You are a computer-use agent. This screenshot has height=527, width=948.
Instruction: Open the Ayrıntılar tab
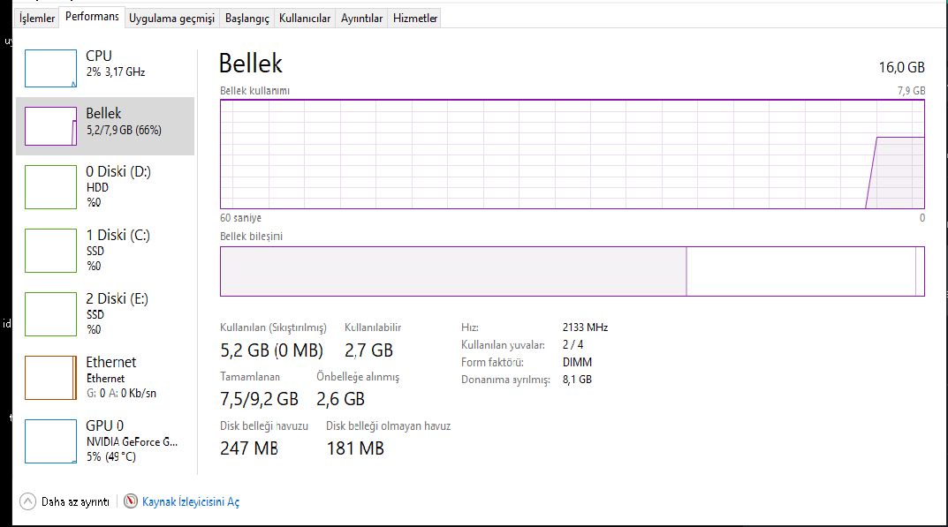pyautogui.click(x=362, y=19)
